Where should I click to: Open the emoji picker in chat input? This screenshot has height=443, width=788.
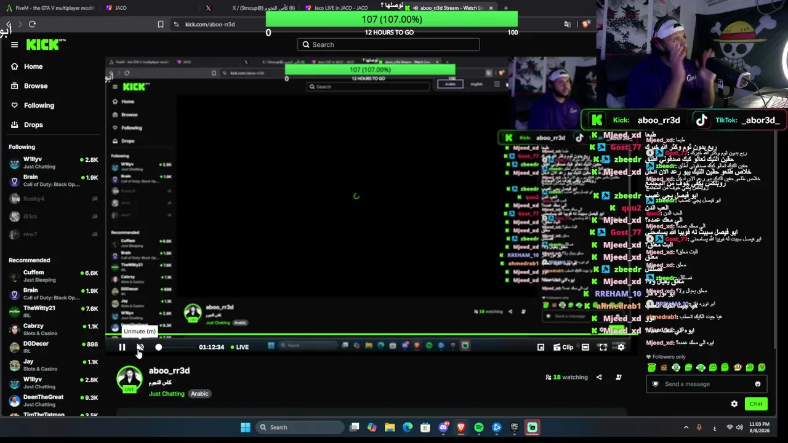point(758,384)
